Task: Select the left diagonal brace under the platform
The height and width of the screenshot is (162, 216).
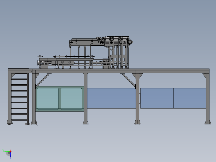Action: pos(43,80)
